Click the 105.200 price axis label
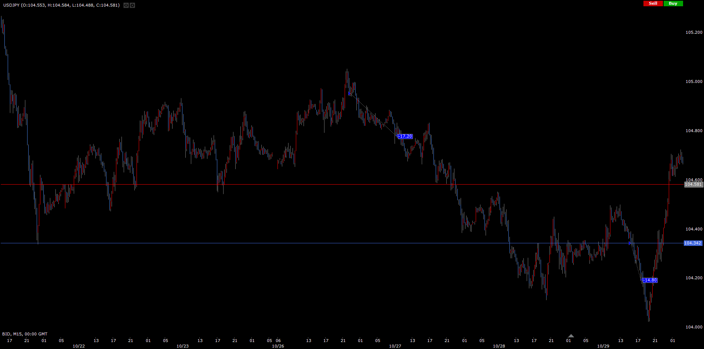Screen dimensions: 704x349 coord(694,32)
